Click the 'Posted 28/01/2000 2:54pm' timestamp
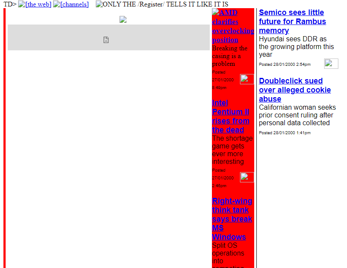The width and height of the screenshot is (347, 268). 285,65
